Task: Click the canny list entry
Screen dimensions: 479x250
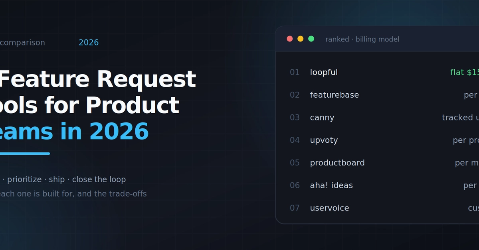Action: coord(322,118)
